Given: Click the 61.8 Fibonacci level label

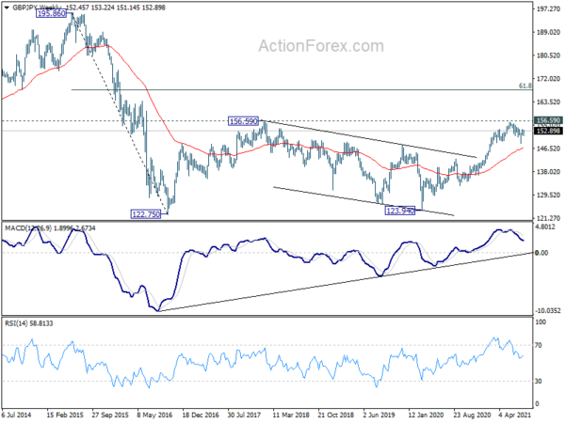Looking at the screenshot, I should (x=525, y=86).
